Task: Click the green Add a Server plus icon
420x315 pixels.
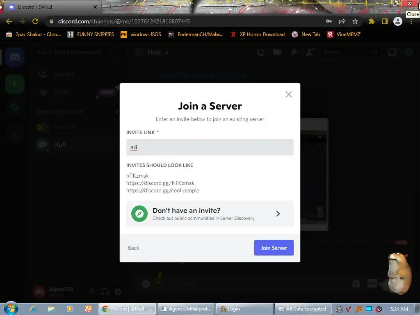Action: 15,84
